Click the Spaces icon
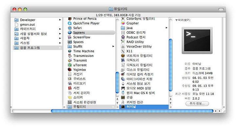The image size is (236, 127). point(69,42)
